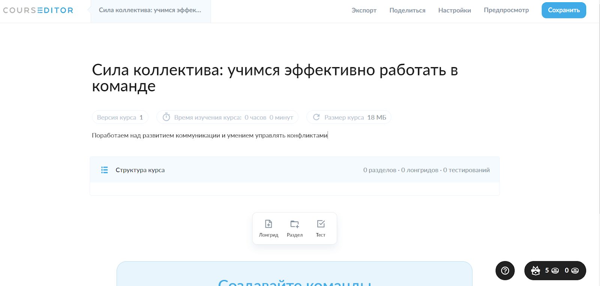
Task: Click the CoursEditor logo
Action: (38, 11)
